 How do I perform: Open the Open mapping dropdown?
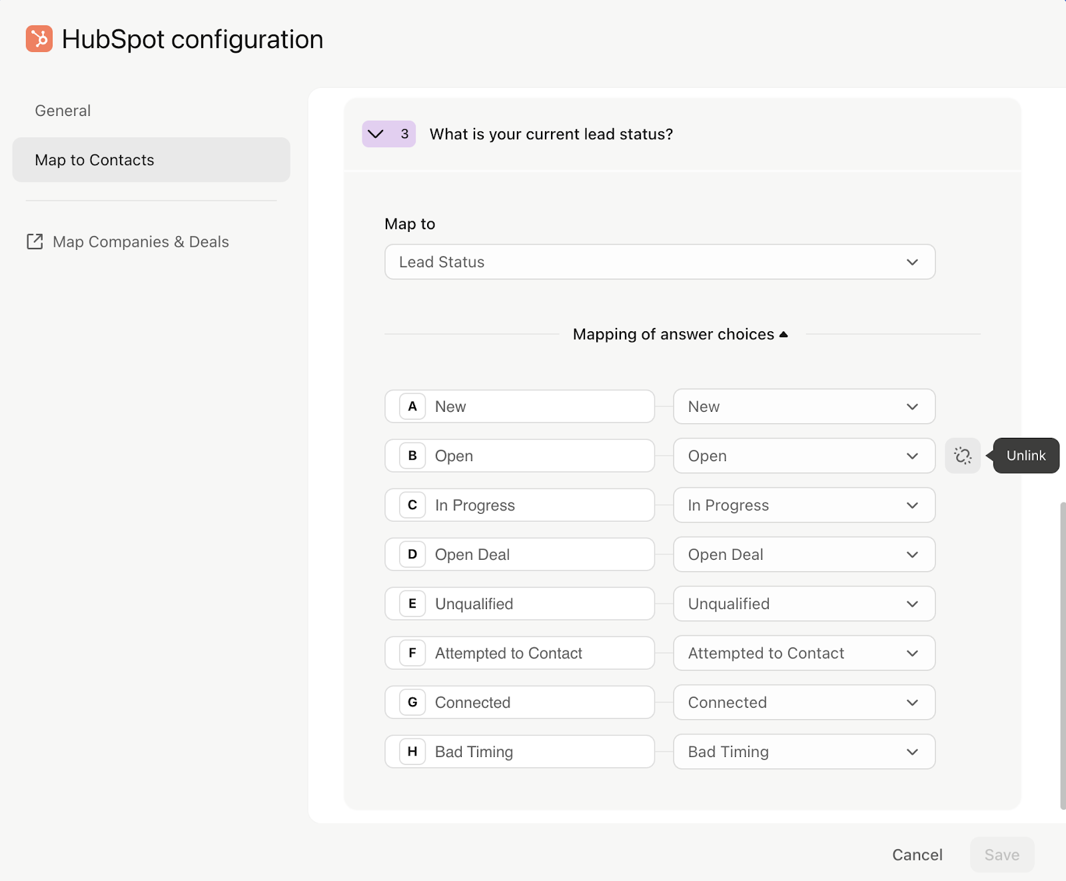pyautogui.click(x=804, y=456)
